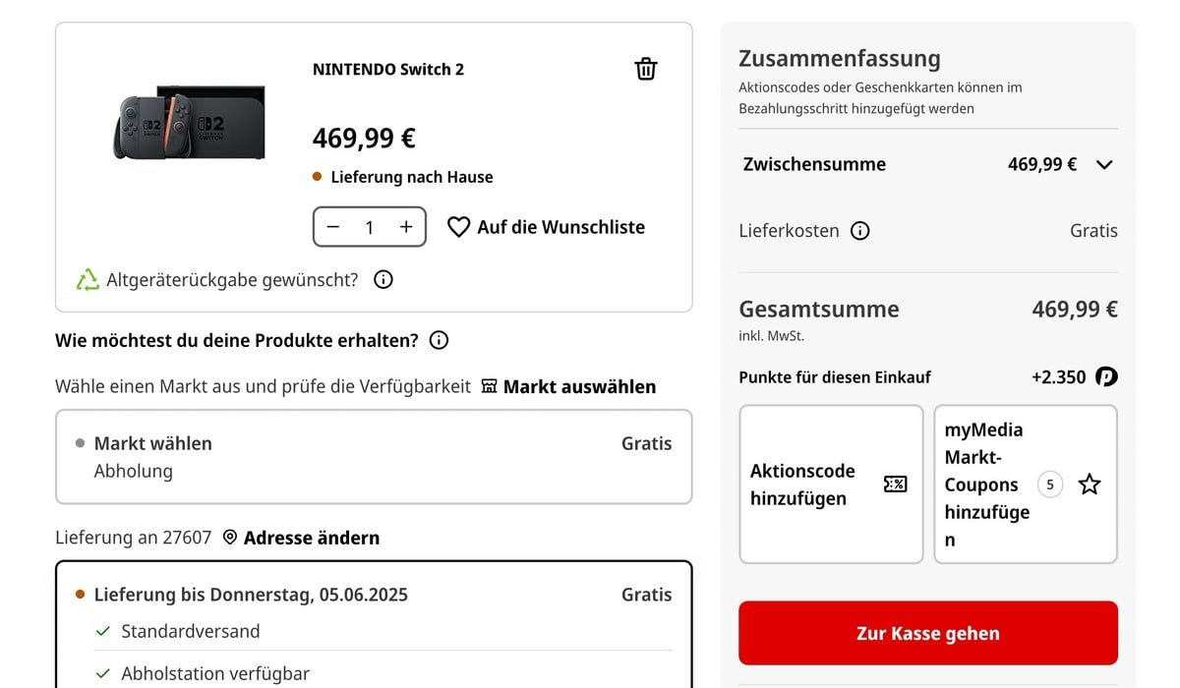Click Zur Kasse gehen button
The width and height of the screenshot is (1180, 688).
pos(927,633)
